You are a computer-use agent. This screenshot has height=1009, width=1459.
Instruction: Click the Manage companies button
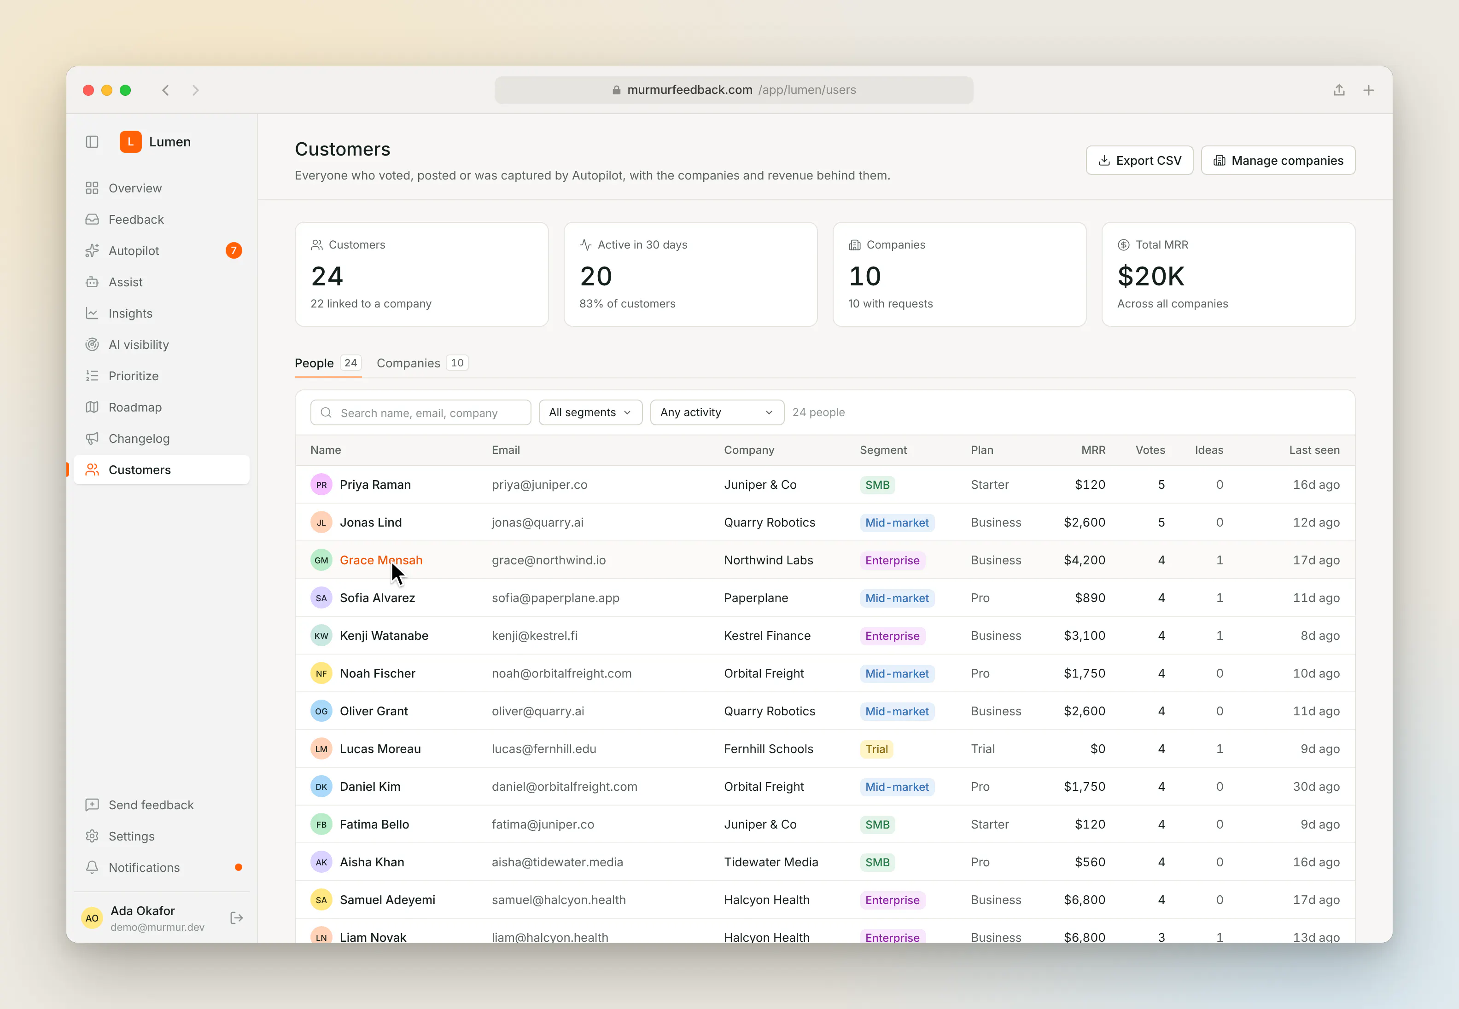[x=1278, y=161]
